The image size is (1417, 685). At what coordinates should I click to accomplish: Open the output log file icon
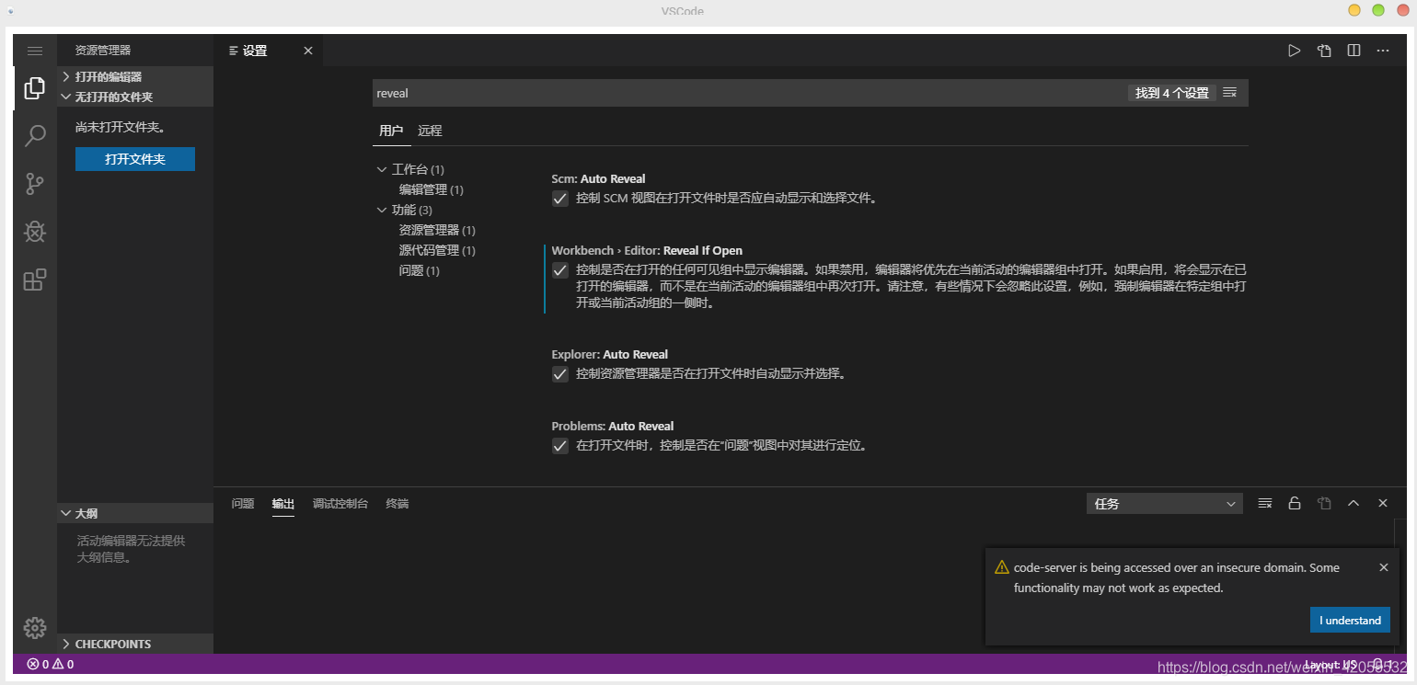pyautogui.click(x=1324, y=503)
